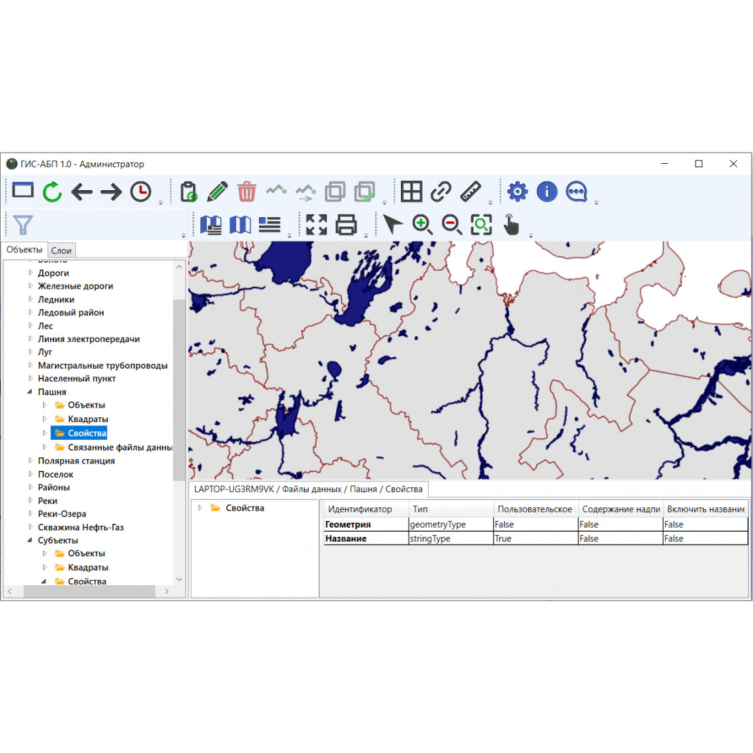Click the blue rectangle window icon

(22, 191)
